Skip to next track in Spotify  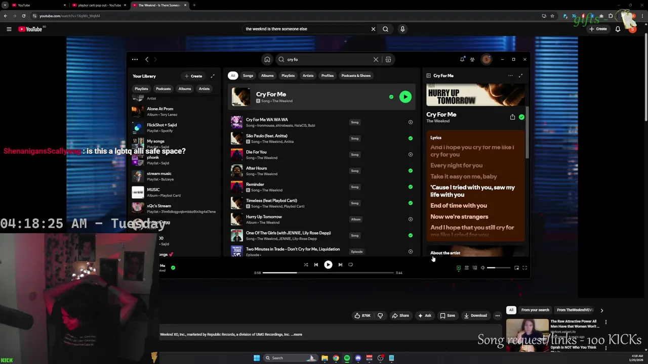click(340, 264)
